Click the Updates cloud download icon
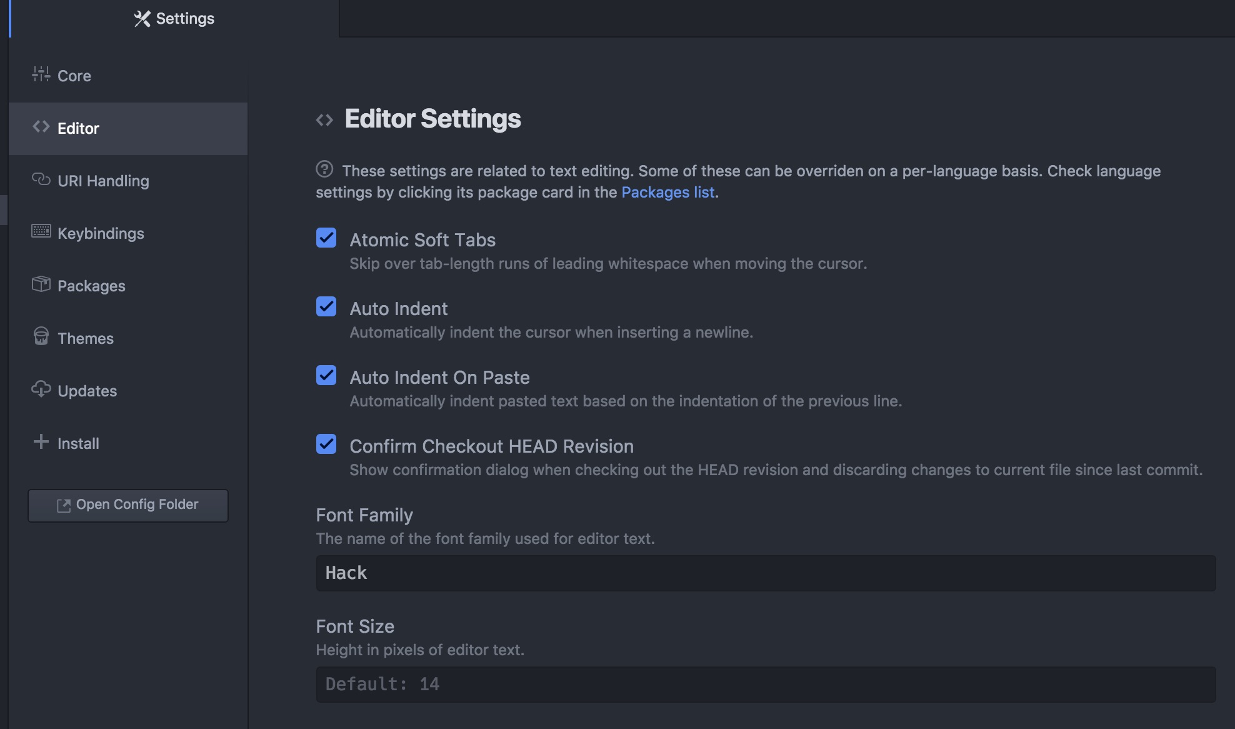The image size is (1235, 729). pyautogui.click(x=41, y=389)
